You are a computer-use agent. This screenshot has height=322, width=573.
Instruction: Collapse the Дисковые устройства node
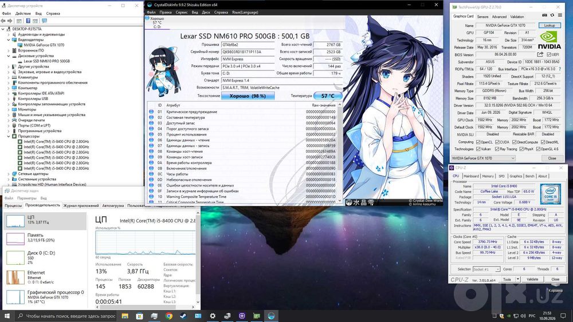9,56
